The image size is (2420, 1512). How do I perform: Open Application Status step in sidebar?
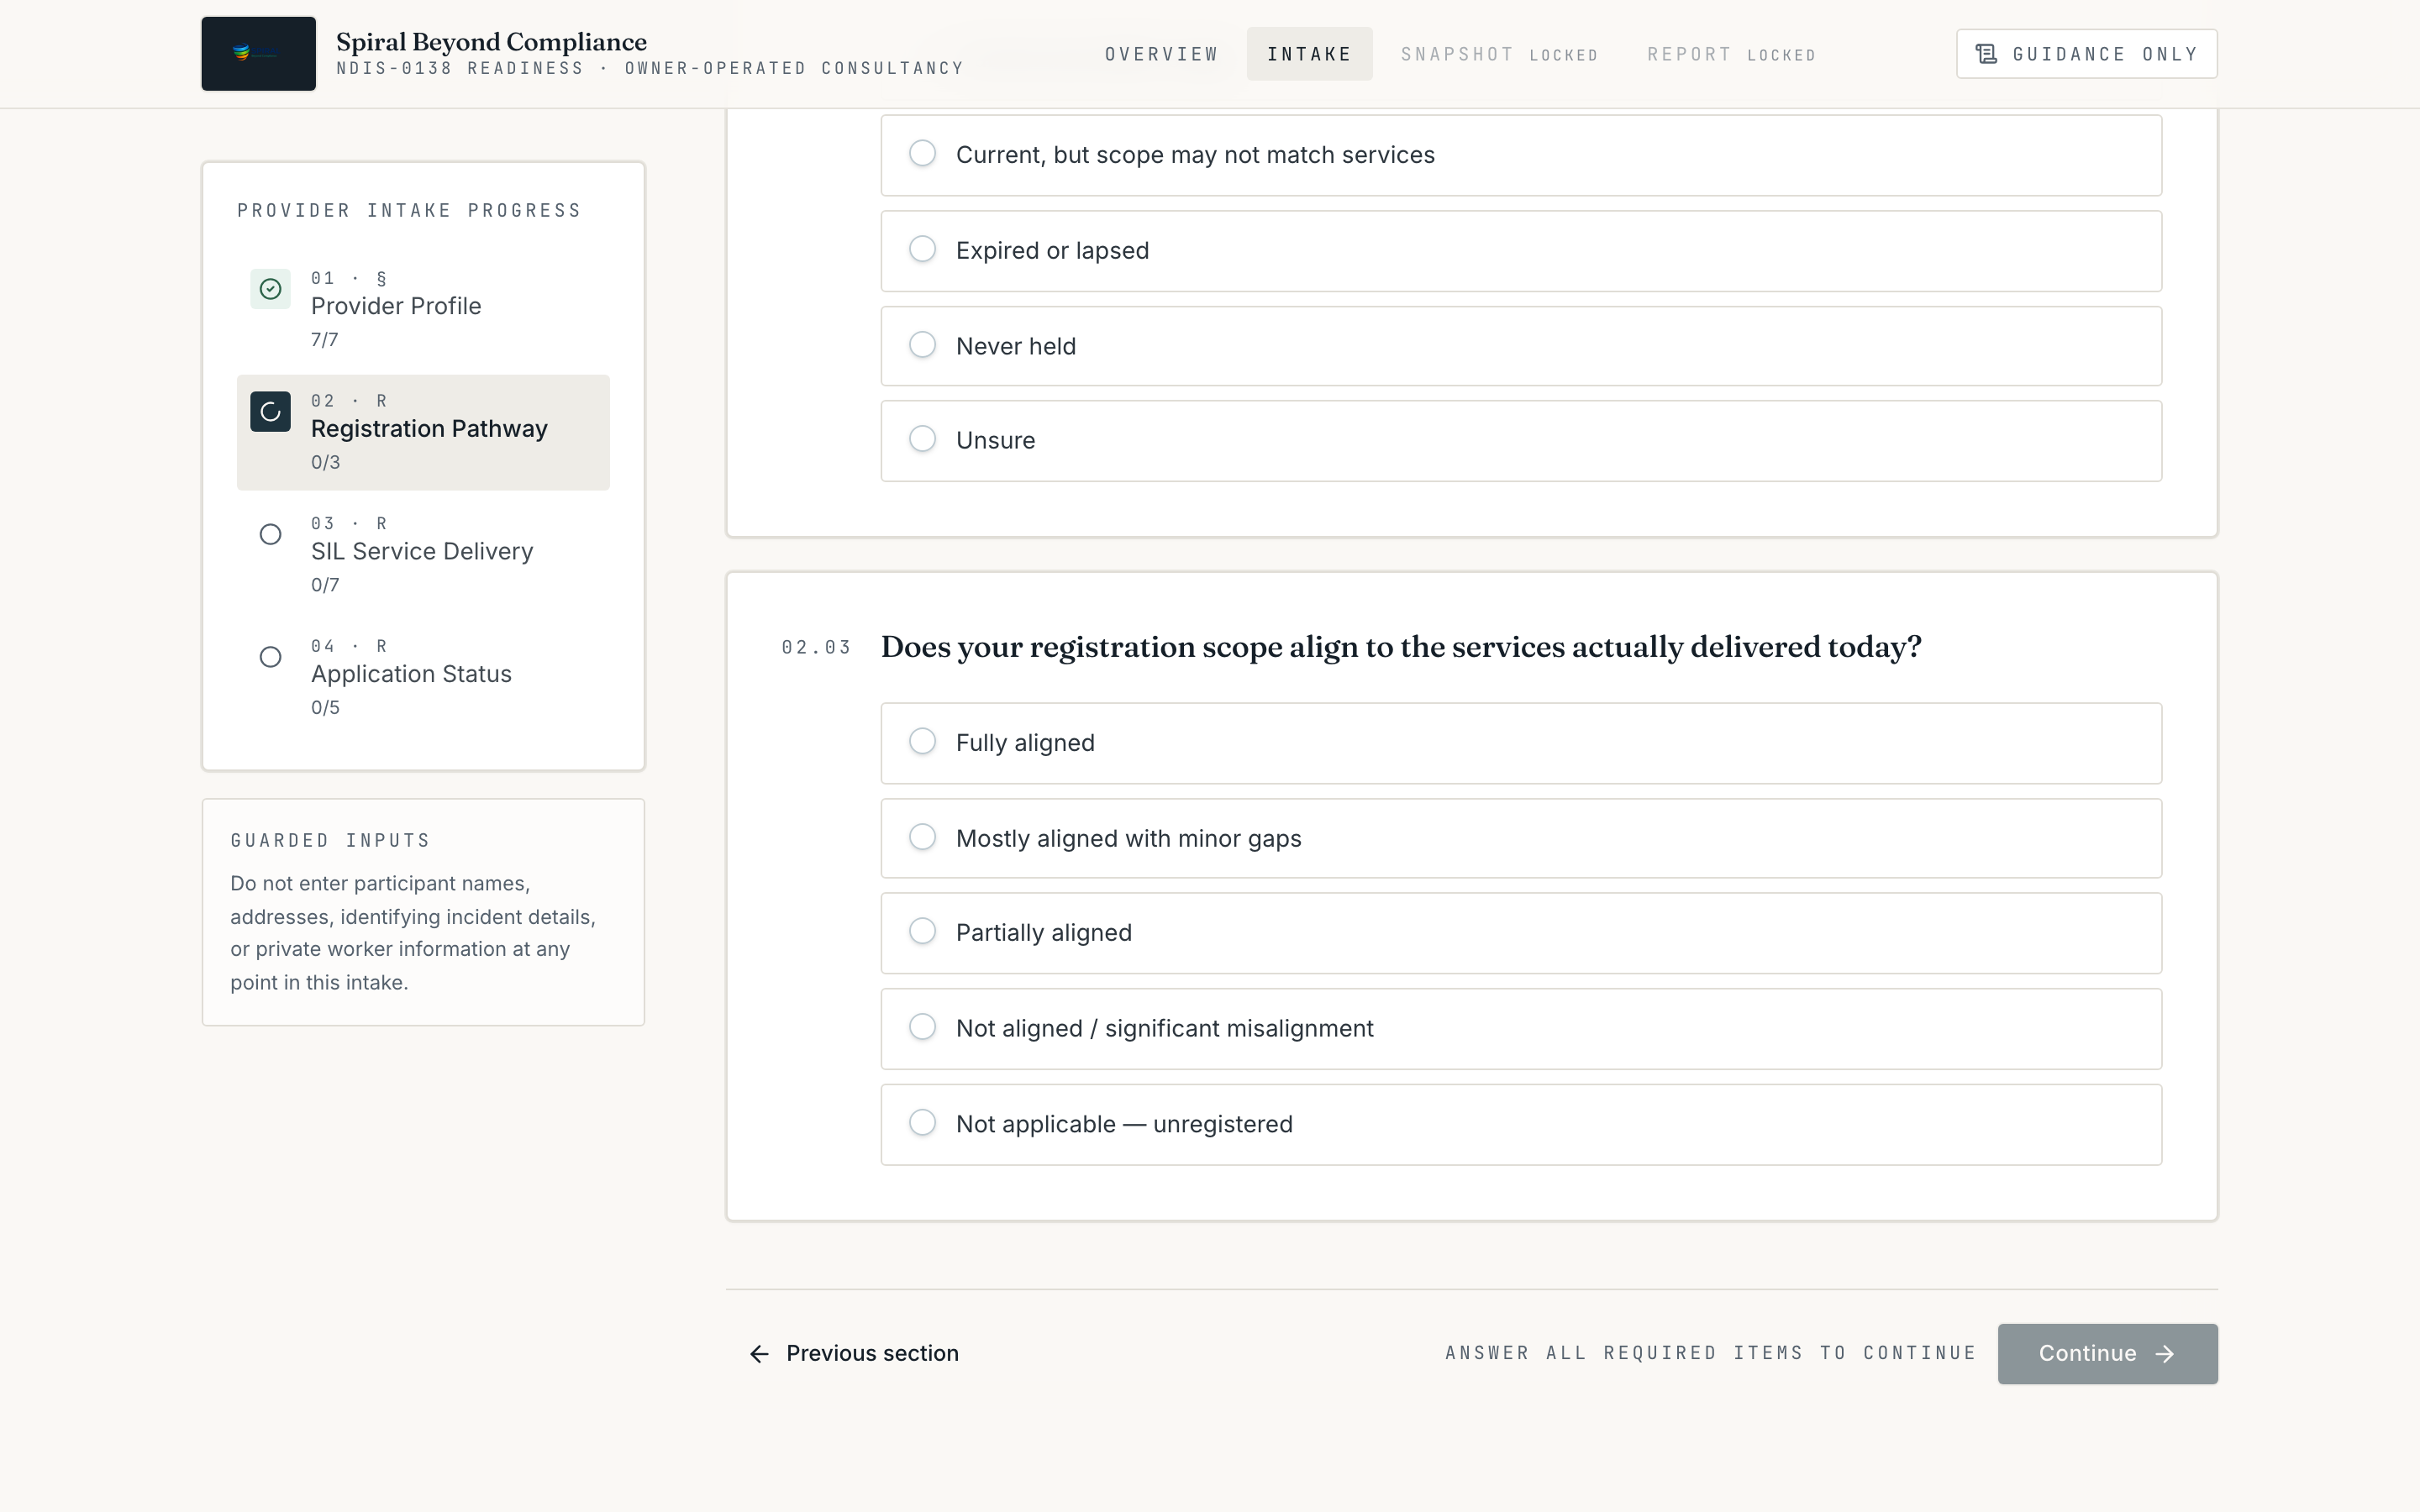point(423,678)
